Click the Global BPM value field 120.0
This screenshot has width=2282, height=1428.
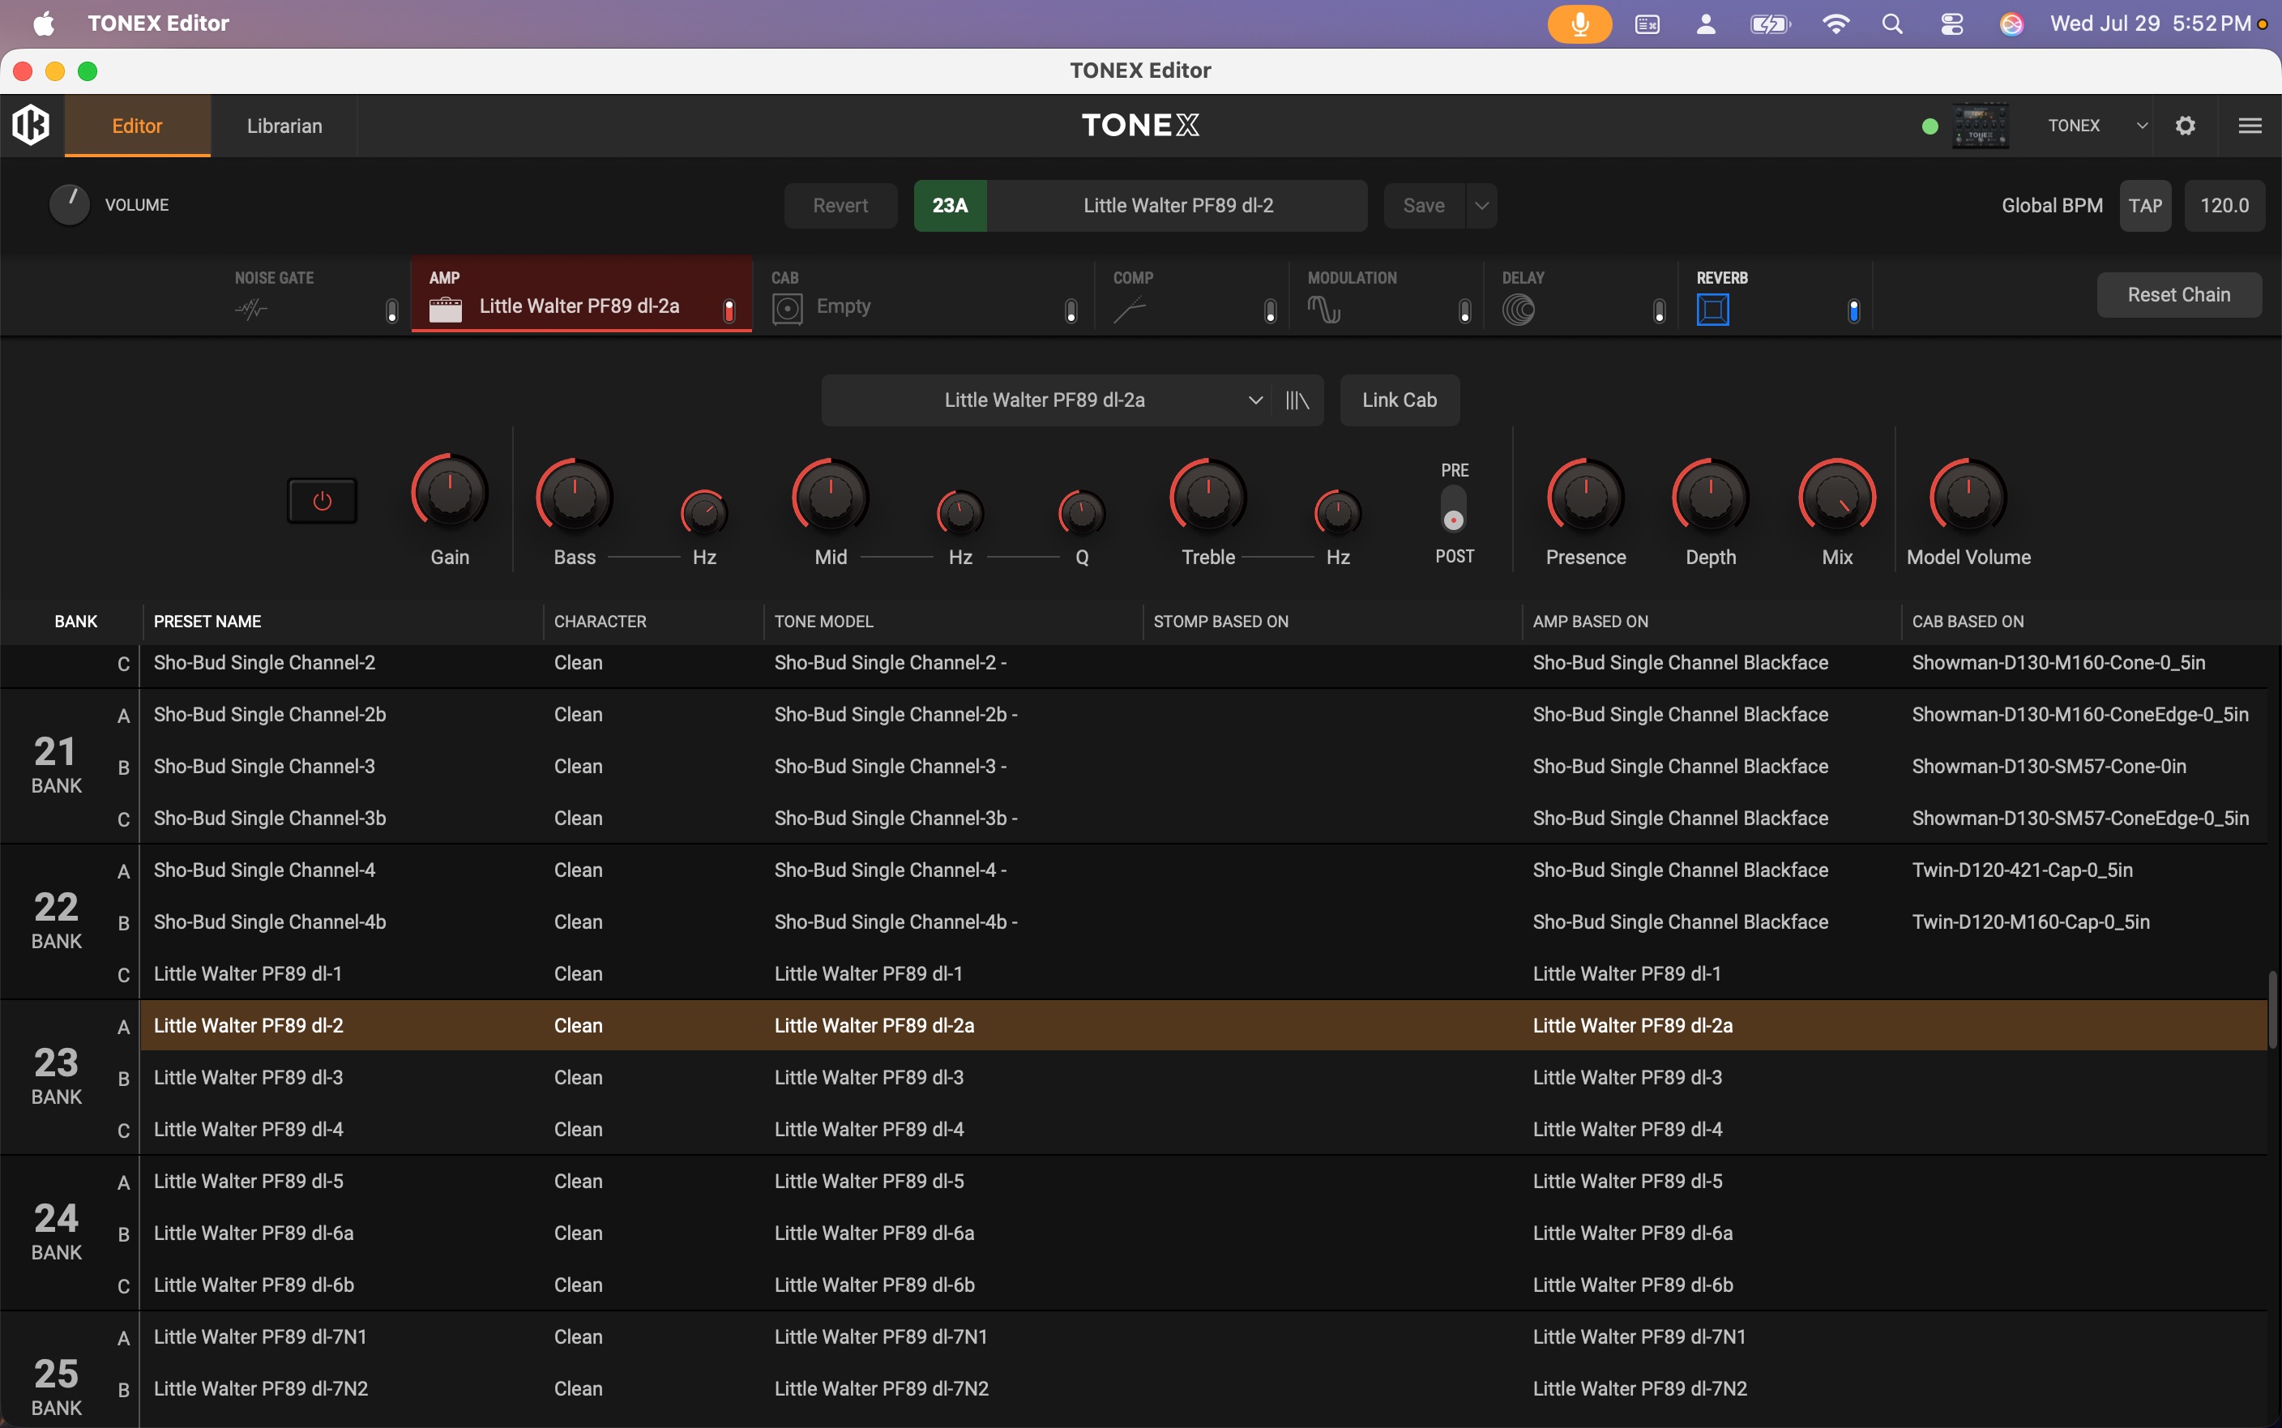pyautogui.click(x=2224, y=206)
